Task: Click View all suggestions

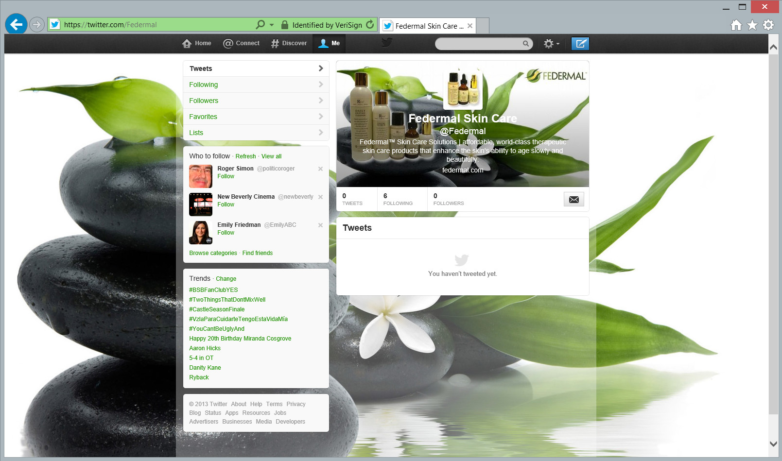Action: 271,156
